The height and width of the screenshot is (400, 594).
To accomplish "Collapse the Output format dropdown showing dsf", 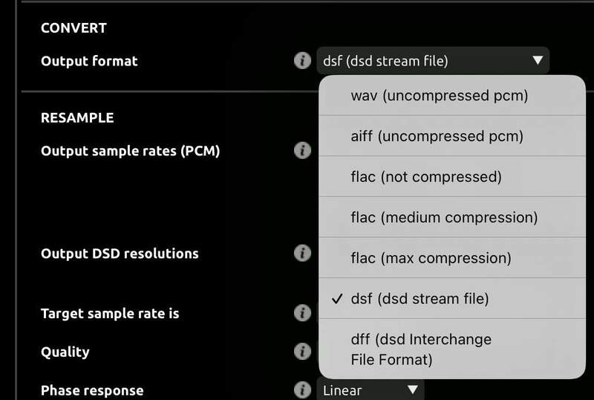I will click(433, 61).
